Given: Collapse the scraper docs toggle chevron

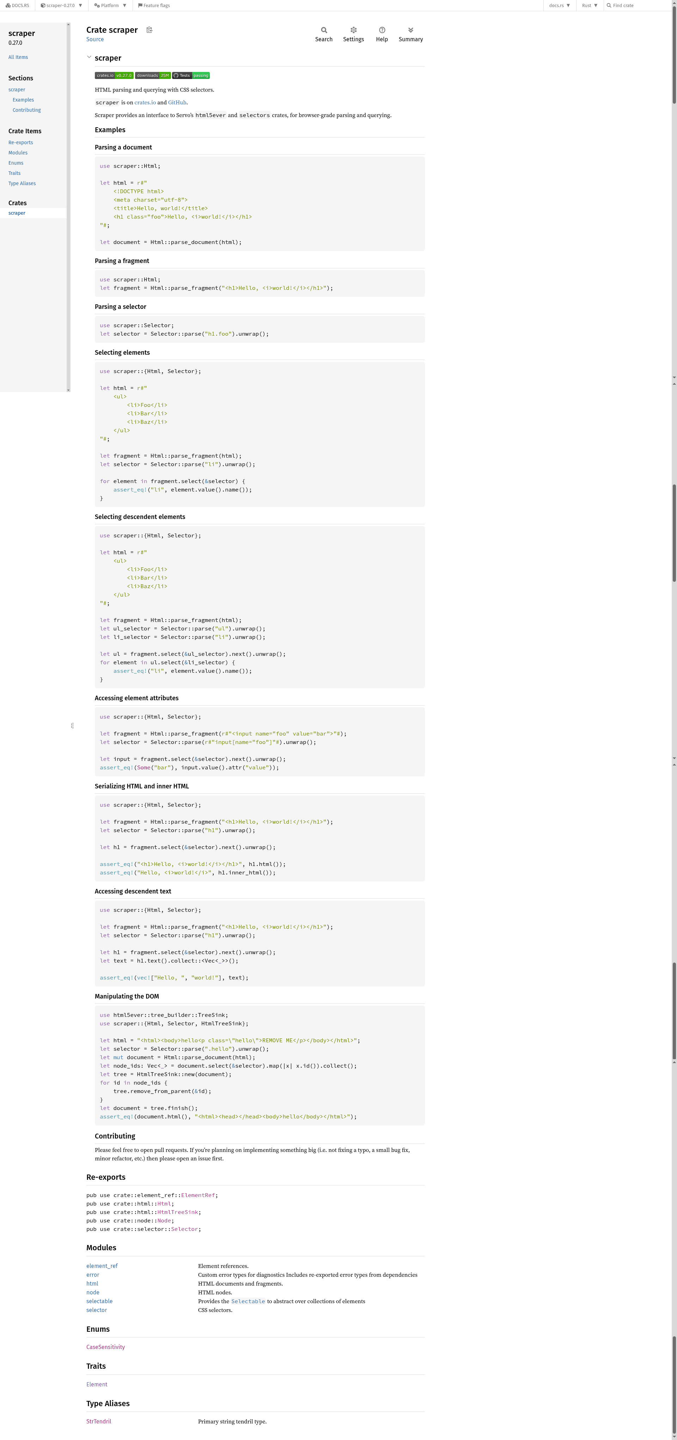Looking at the screenshot, I should (x=89, y=57).
